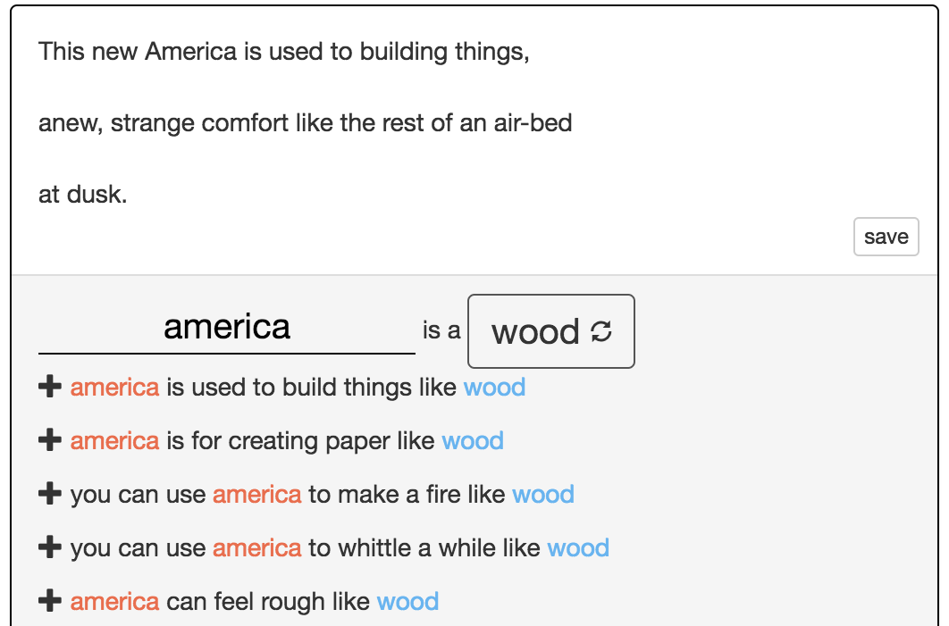Click red 'america' in 'feel rough' sentence
The width and height of the screenshot is (949, 626).
(x=114, y=601)
